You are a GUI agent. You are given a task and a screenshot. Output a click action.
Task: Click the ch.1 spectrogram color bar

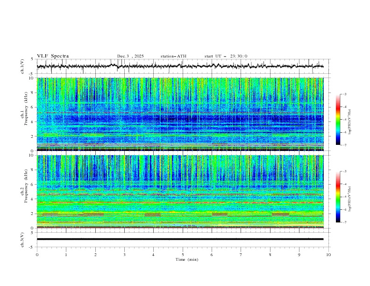[338, 120]
